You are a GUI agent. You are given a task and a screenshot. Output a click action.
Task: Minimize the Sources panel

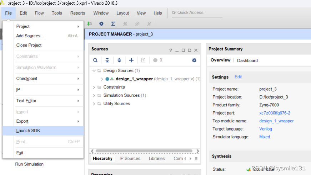[x=177, y=51]
